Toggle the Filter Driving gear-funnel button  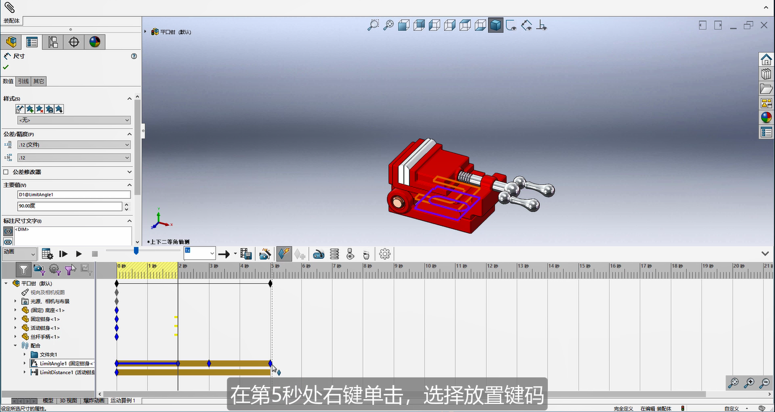(x=54, y=270)
